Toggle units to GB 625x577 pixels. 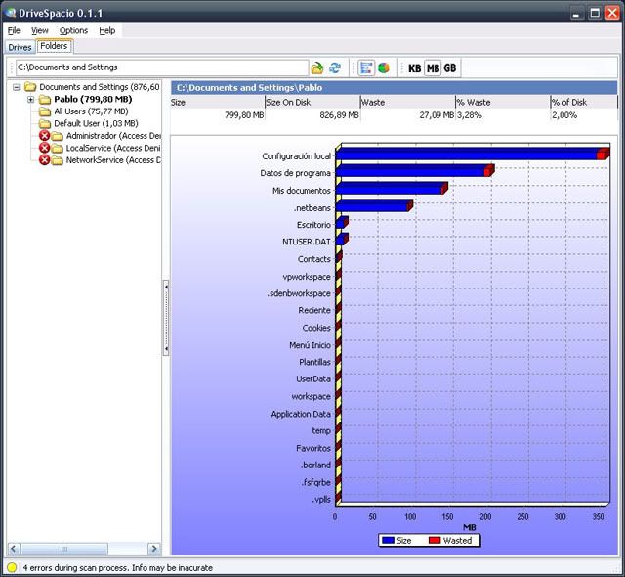pos(450,67)
